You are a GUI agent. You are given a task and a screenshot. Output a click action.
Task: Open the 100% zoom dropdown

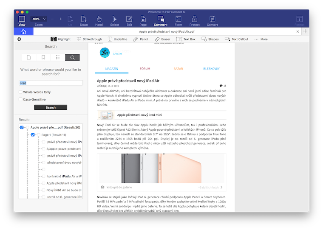[39, 19]
